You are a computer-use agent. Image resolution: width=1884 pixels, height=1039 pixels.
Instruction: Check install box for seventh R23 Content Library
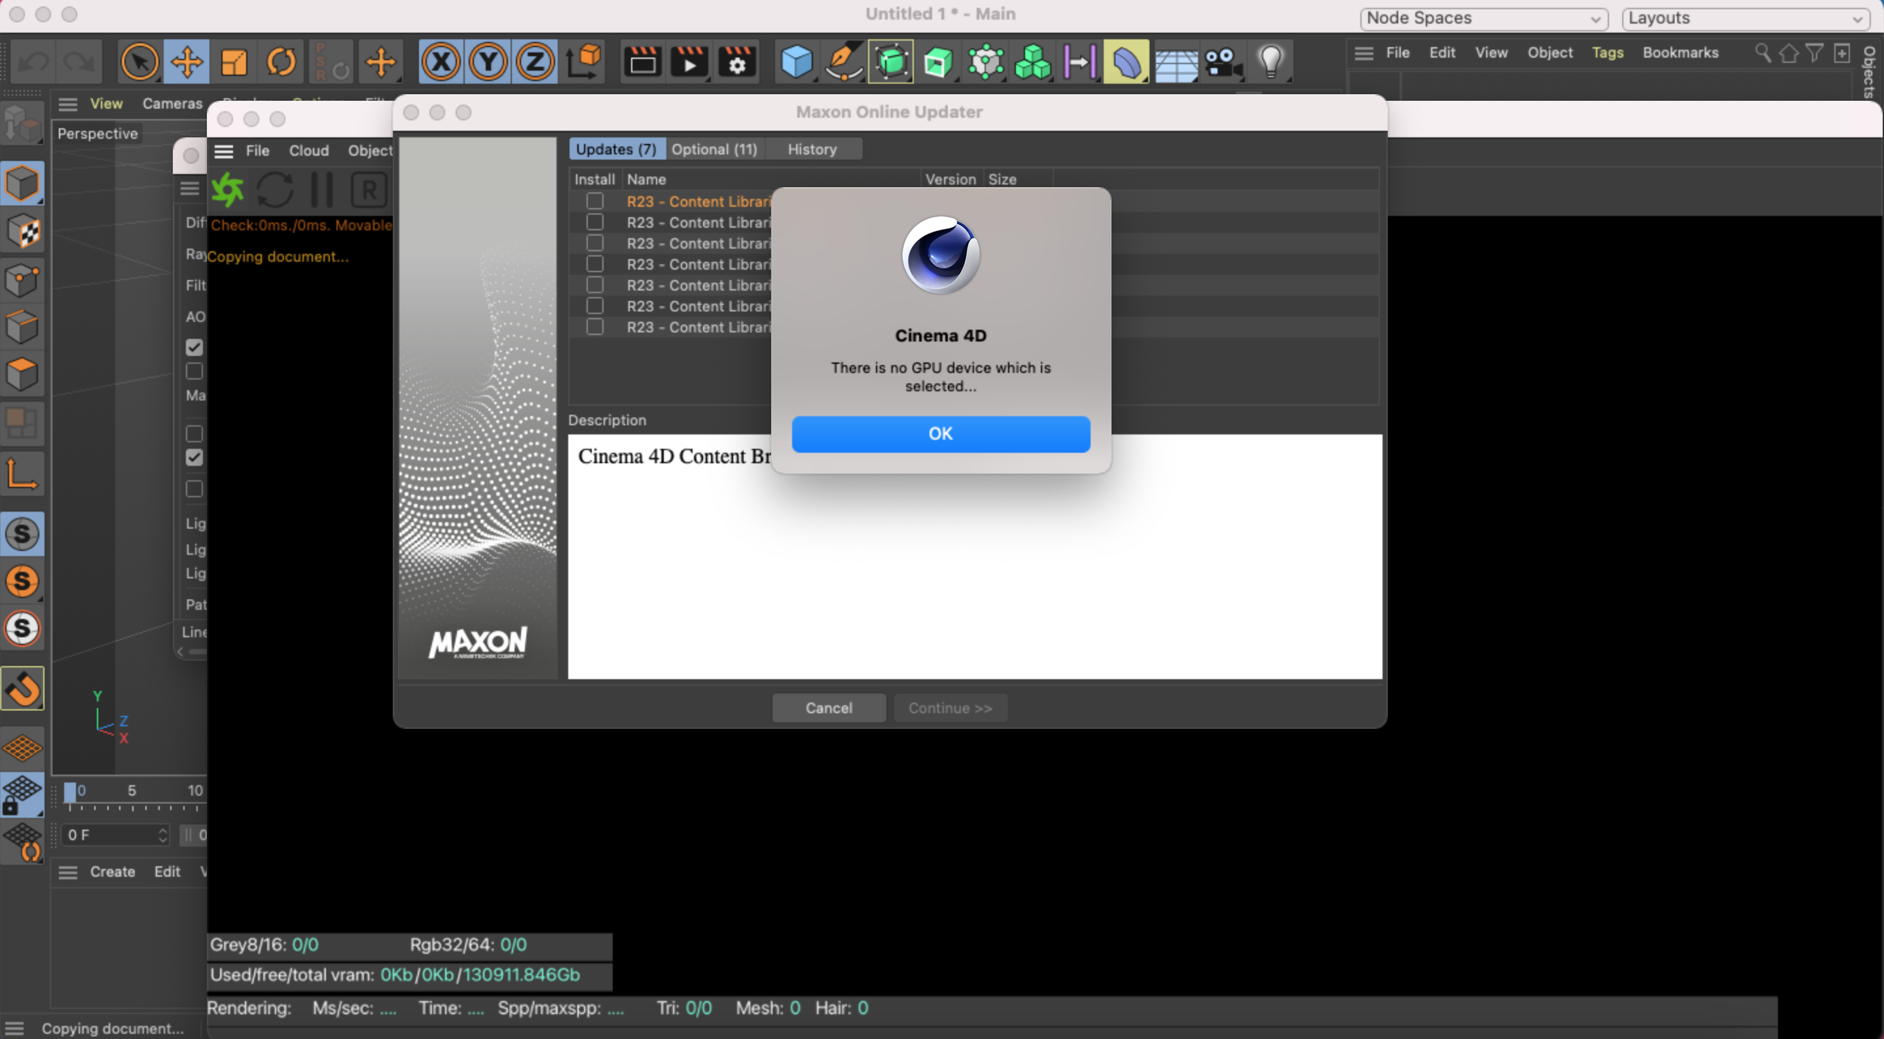[594, 327]
